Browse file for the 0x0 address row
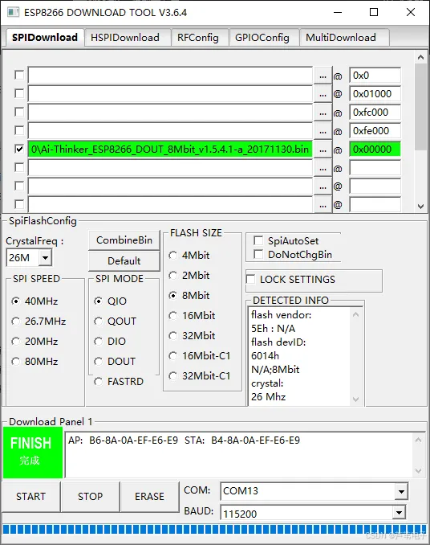Screen dimensions: 430x545 (322, 76)
